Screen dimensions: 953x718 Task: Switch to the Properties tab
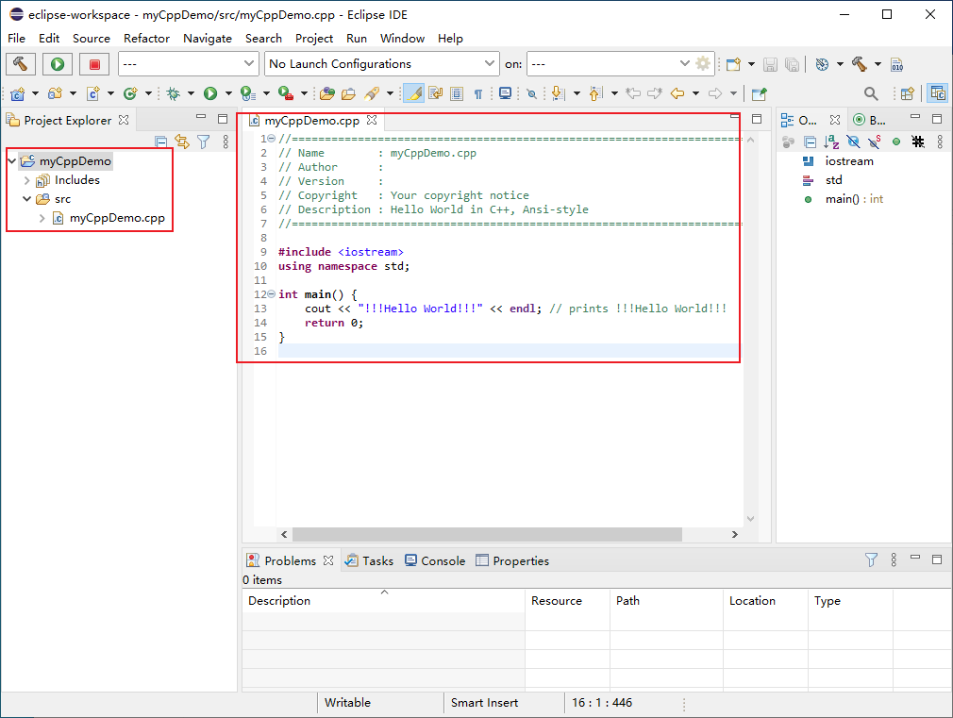[x=512, y=560]
